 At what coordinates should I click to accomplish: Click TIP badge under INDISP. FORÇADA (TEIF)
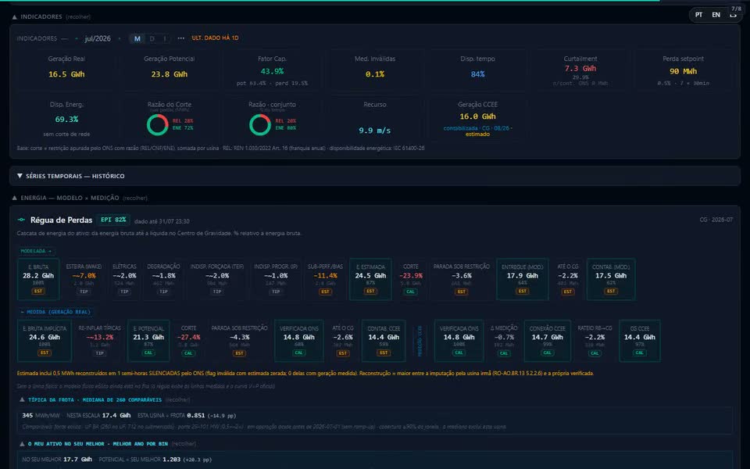coord(217,291)
